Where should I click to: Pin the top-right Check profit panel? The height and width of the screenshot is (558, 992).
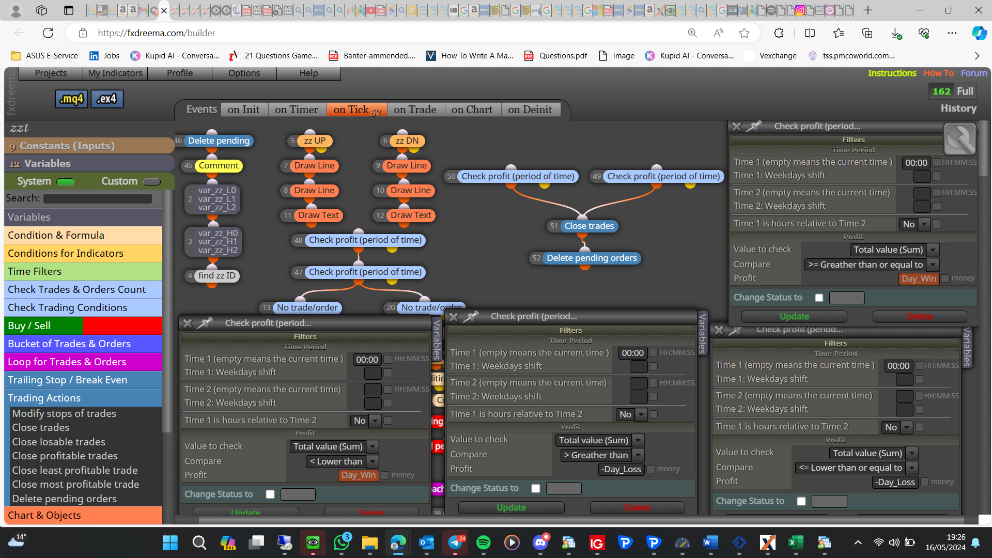(754, 126)
